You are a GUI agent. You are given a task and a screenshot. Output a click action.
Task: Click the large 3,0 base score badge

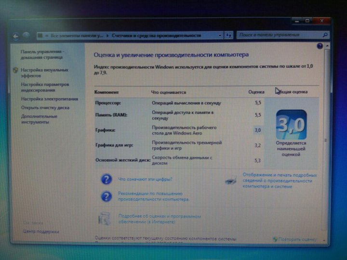coord(291,125)
